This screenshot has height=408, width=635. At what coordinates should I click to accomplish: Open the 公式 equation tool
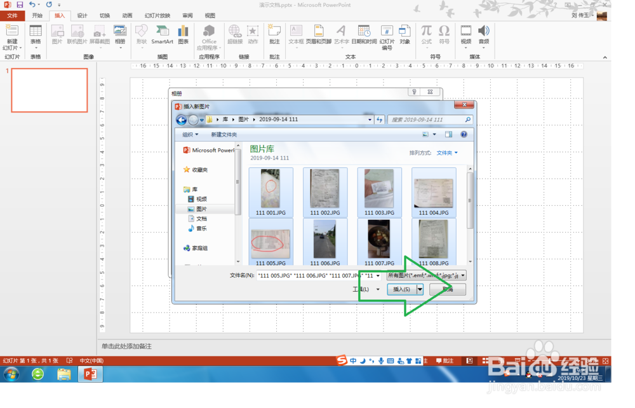click(427, 35)
